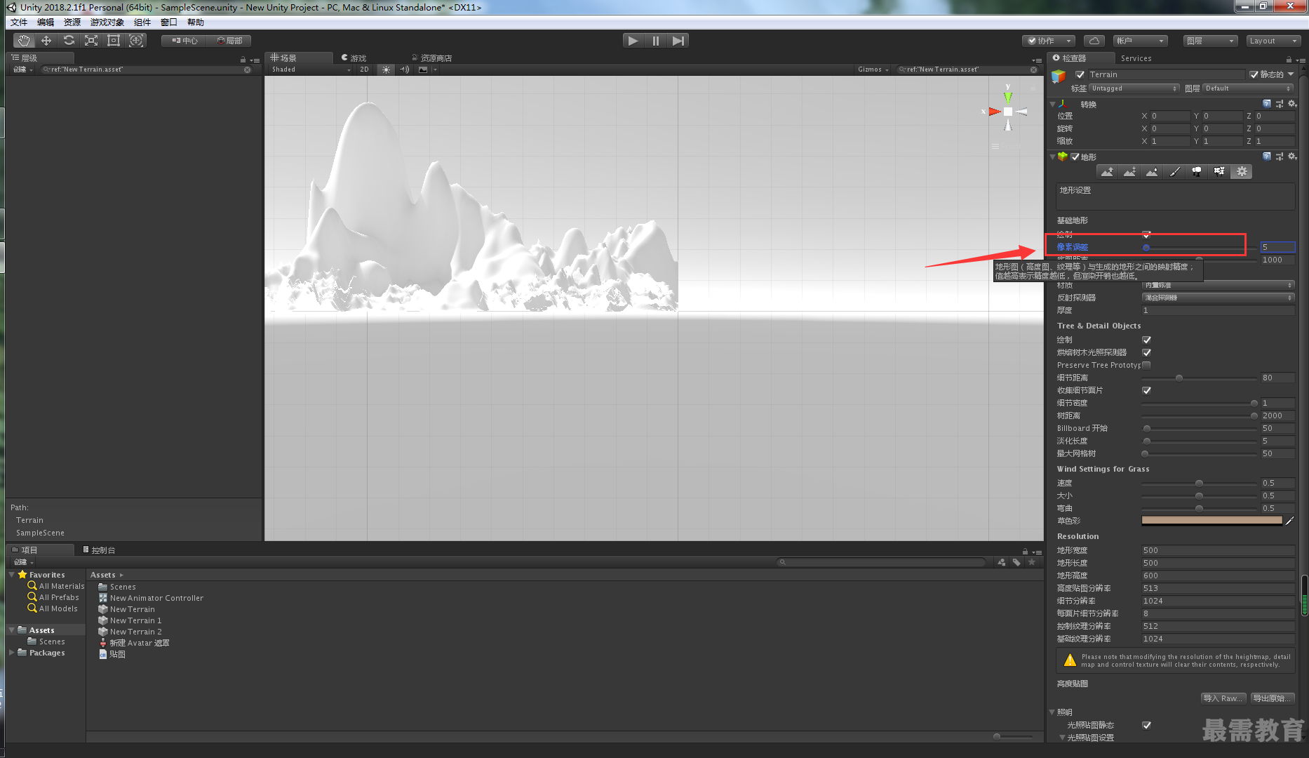
Task: Toggle the Local (局部) rotation button
Action: tap(229, 41)
